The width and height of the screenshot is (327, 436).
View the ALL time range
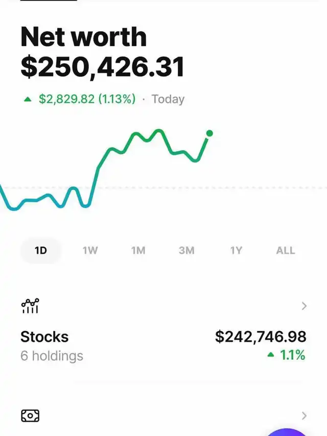coord(285,250)
